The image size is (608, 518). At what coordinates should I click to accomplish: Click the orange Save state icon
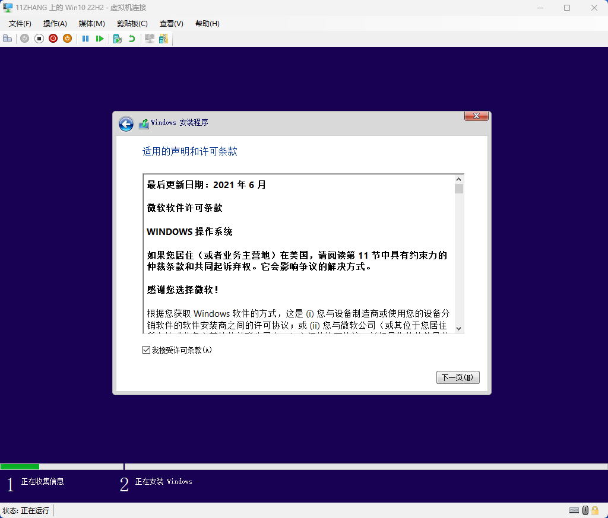click(x=68, y=39)
